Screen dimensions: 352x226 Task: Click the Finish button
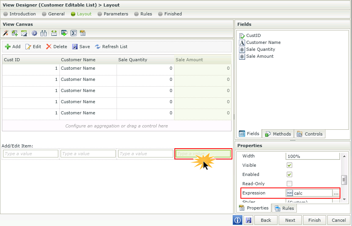(315, 220)
